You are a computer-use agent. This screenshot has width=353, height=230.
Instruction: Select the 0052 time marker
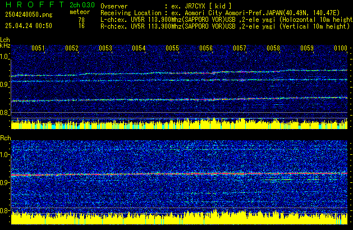coord(72,48)
